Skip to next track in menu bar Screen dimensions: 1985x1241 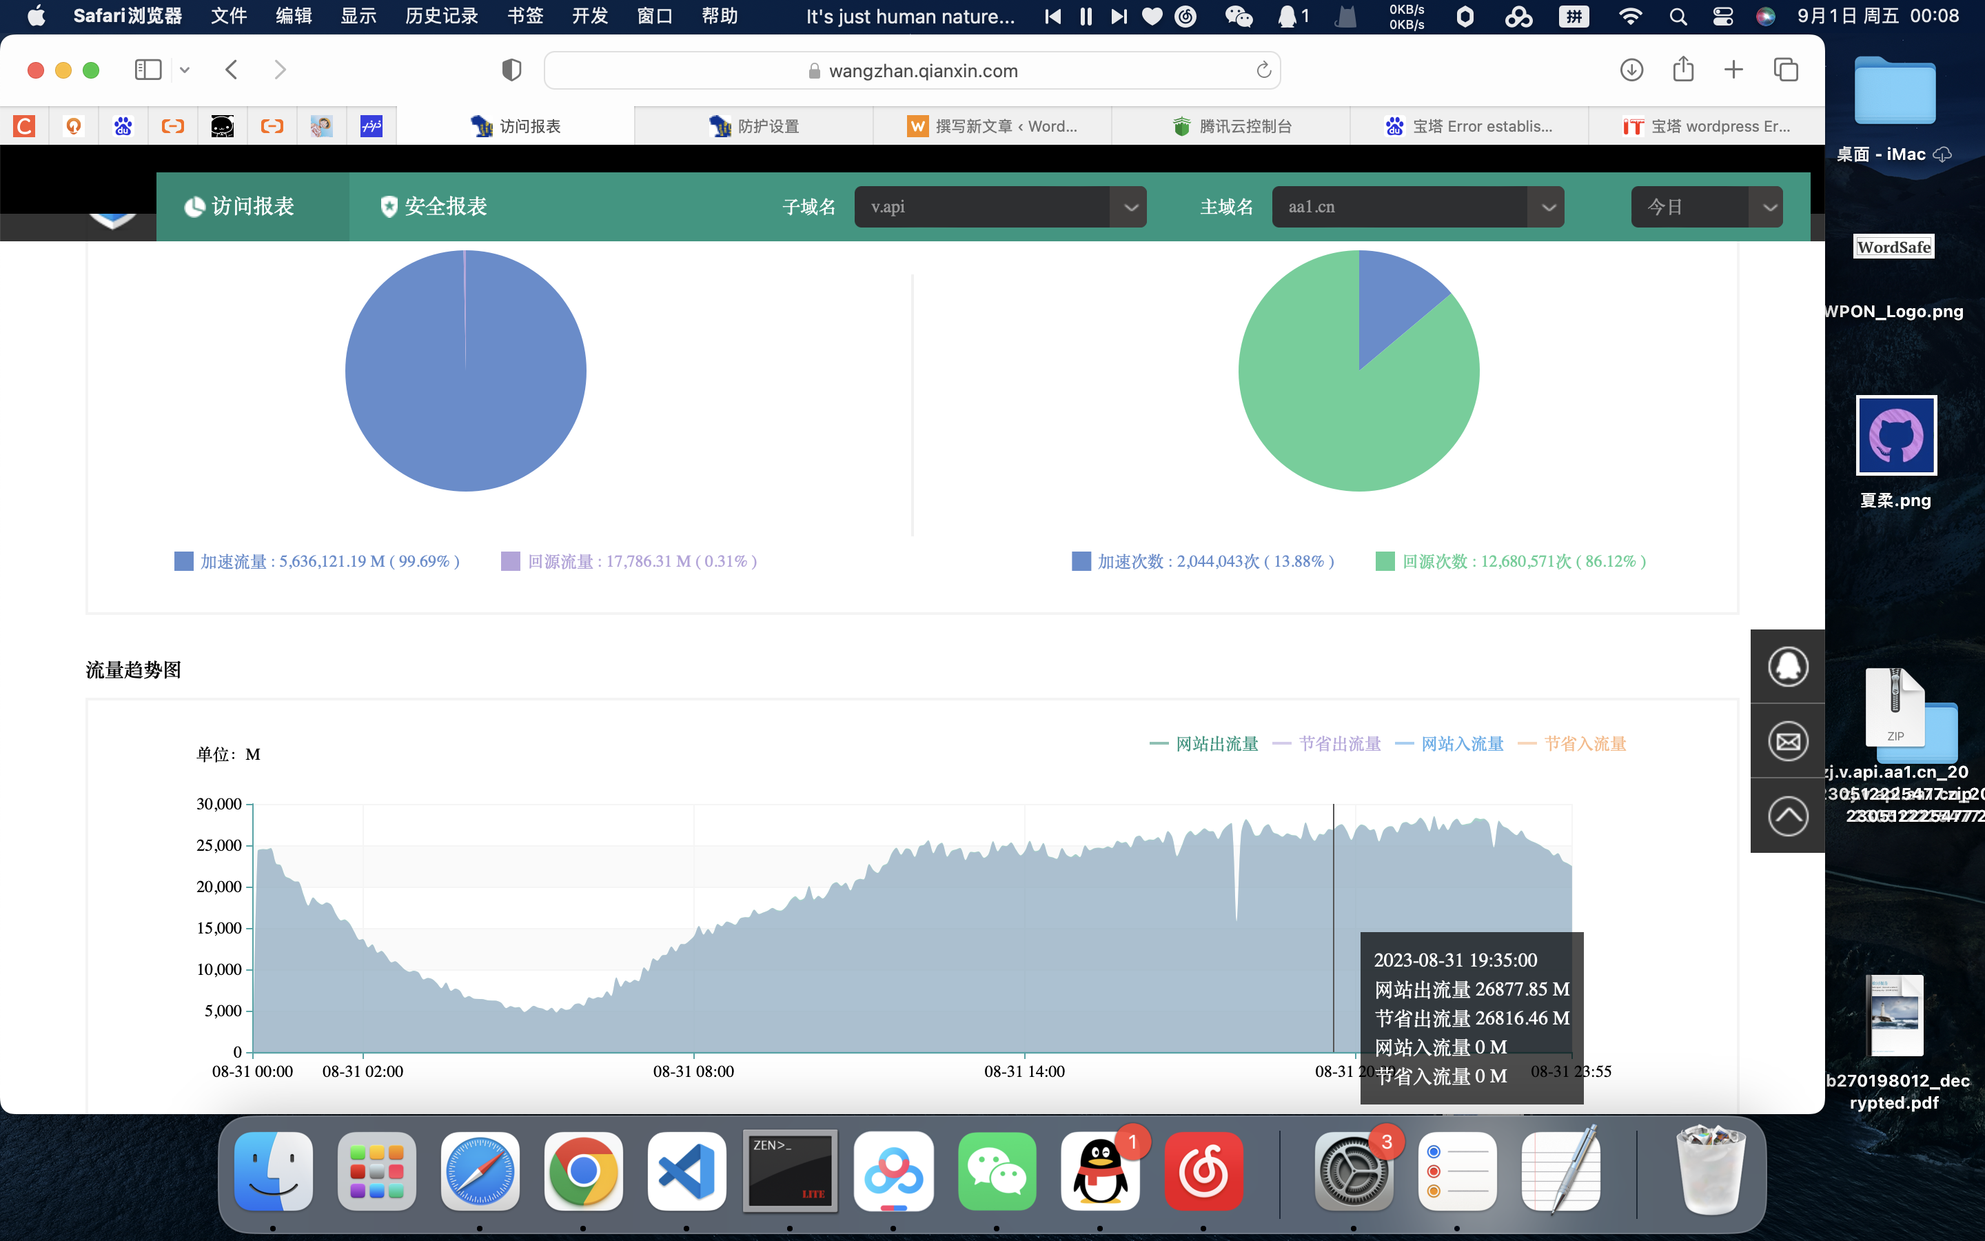point(1119,17)
